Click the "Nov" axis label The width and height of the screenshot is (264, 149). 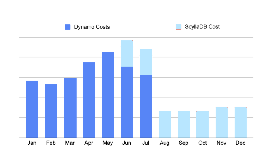[221, 143]
